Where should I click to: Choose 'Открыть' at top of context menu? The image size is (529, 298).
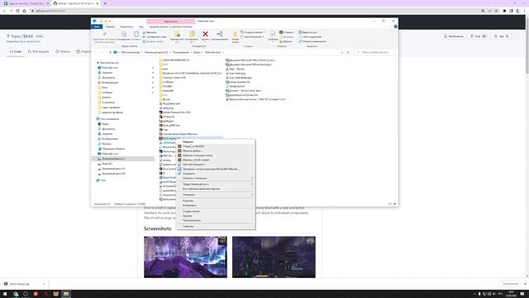(216, 142)
